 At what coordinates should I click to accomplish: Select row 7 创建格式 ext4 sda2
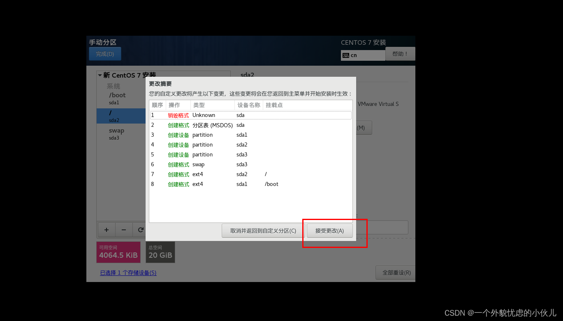(x=250, y=174)
